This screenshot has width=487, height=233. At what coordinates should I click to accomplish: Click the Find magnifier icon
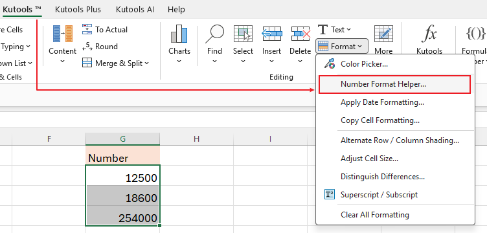(x=214, y=34)
